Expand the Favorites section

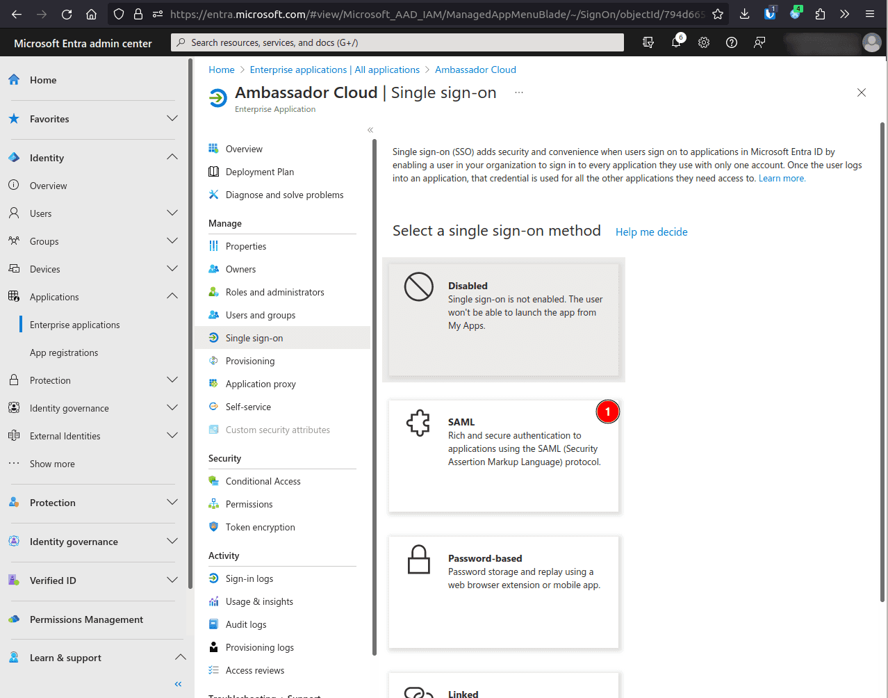click(x=172, y=119)
